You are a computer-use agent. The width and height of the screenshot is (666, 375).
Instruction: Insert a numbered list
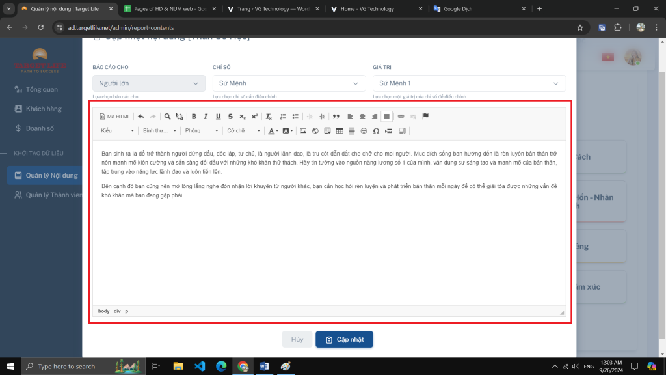click(x=283, y=117)
